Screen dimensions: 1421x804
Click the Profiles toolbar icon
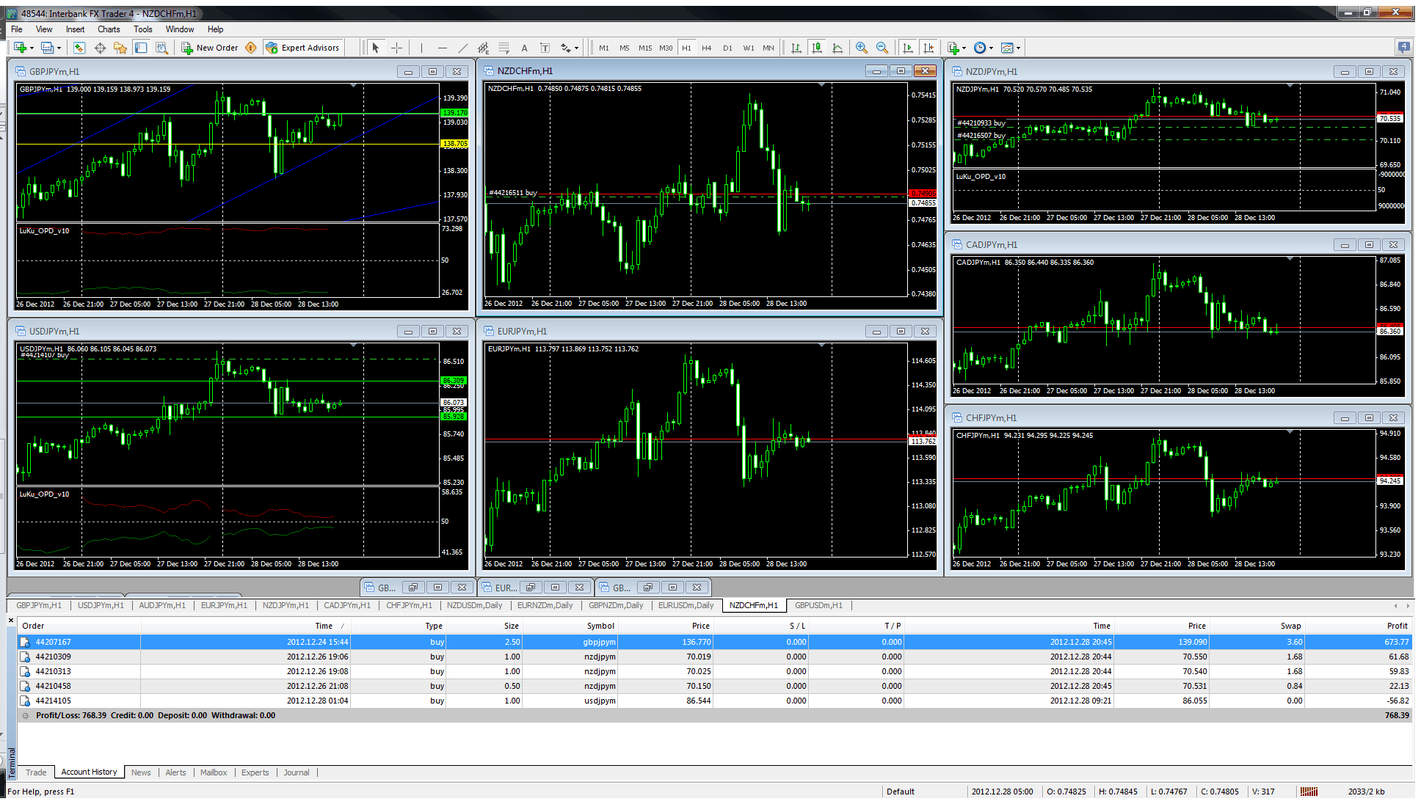47,48
